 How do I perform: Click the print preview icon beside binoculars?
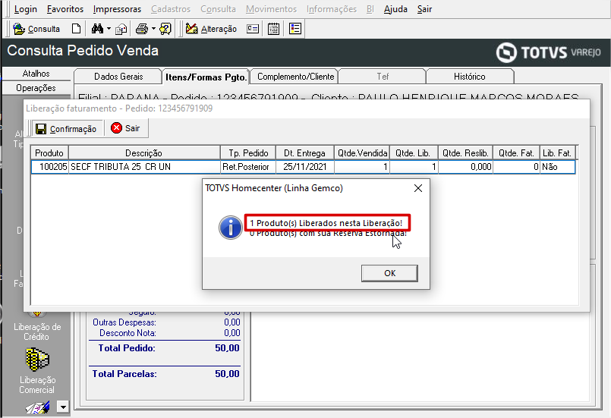click(x=121, y=30)
